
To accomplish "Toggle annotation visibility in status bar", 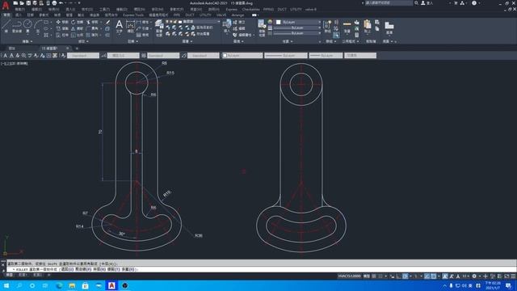I will [x=445, y=276].
